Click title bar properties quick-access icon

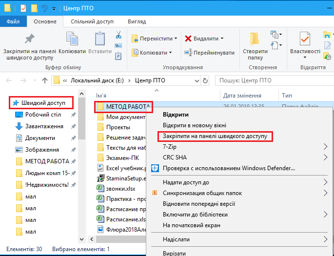click(x=23, y=8)
